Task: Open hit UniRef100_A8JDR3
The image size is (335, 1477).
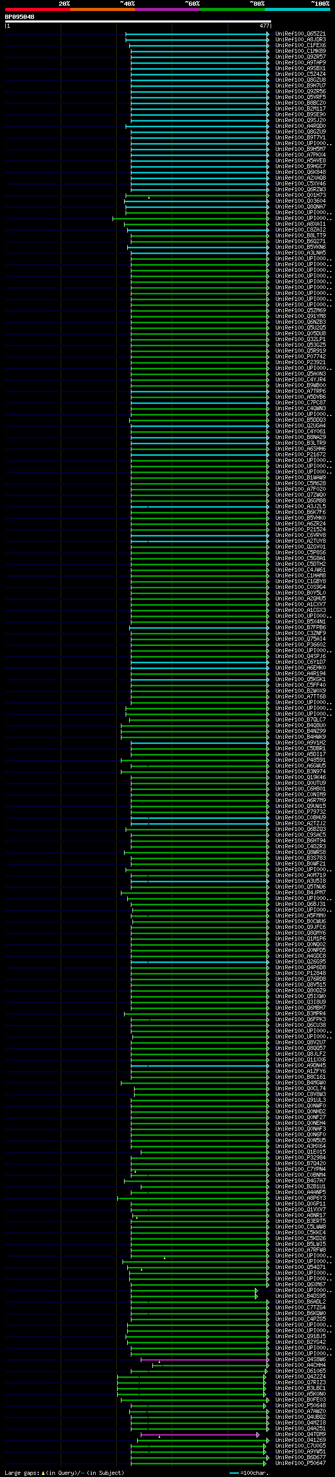Action: tap(300, 40)
